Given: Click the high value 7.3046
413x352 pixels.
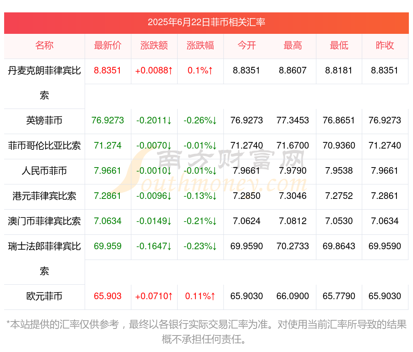Looking at the screenshot, I should [293, 196].
